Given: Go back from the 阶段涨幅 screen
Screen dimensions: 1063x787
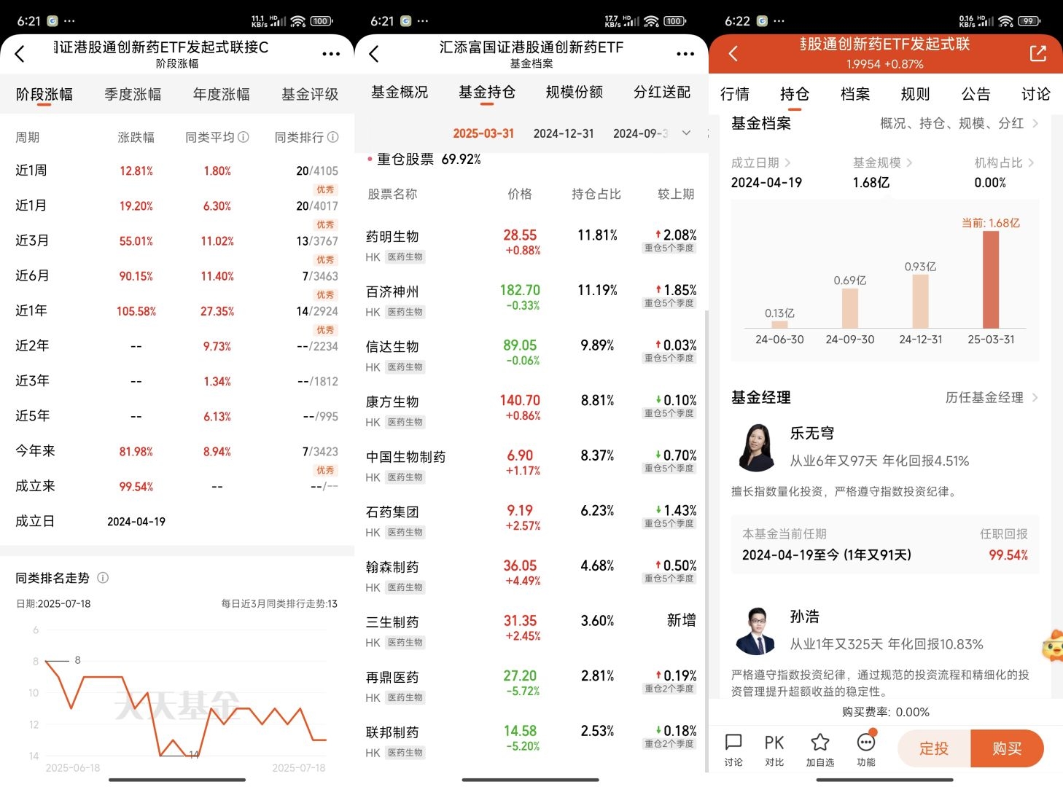Looking at the screenshot, I should pyautogui.click(x=20, y=53).
